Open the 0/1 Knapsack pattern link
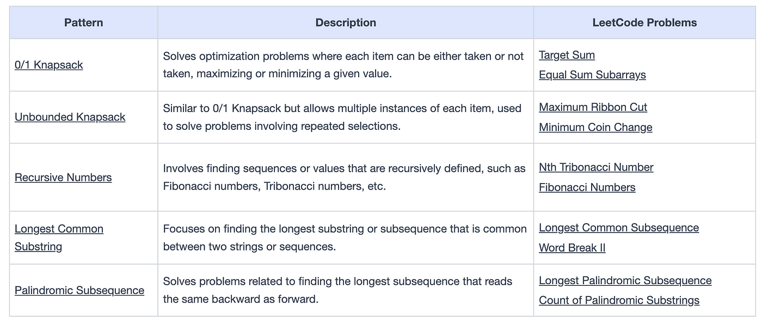Image resolution: width=762 pixels, height=326 pixels. pos(49,65)
